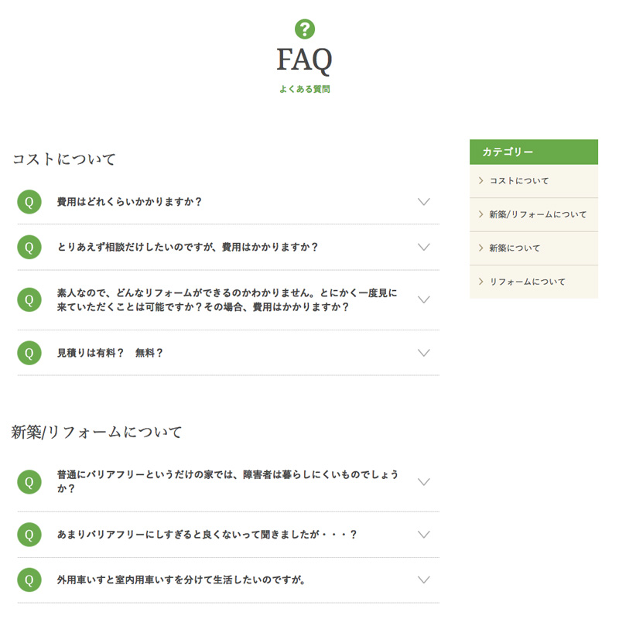Expand chevron for あまりバリアフリーにしすぎる question

[x=423, y=535]
